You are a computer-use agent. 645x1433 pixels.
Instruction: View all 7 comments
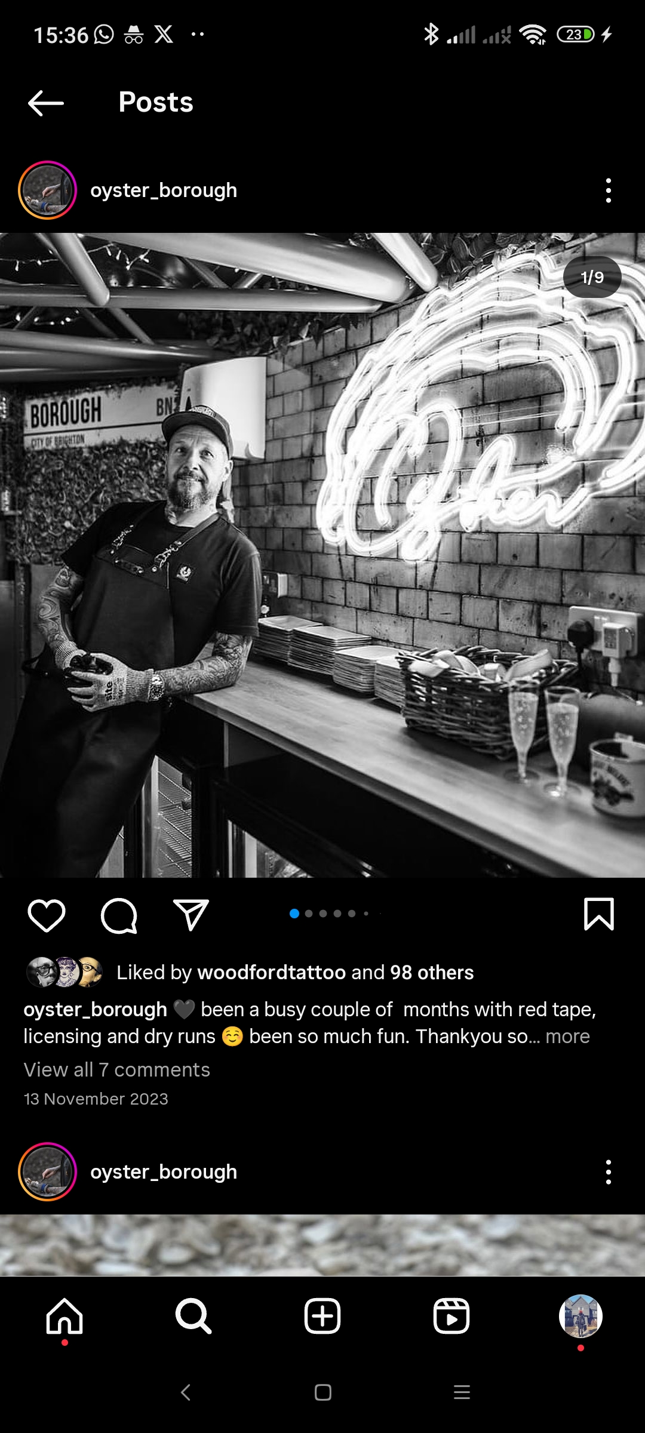[117, 1069]
